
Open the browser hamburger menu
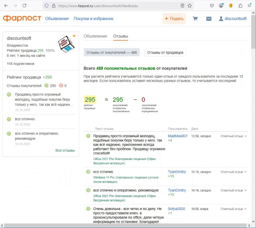(249, 6)
